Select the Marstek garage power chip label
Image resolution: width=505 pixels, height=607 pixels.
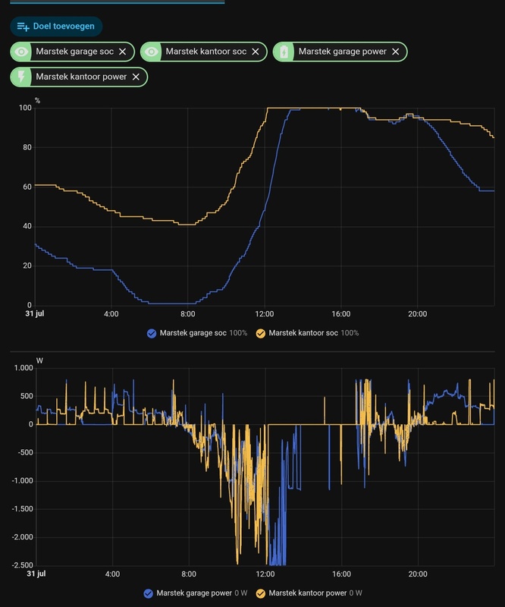[x=343, y=52]
